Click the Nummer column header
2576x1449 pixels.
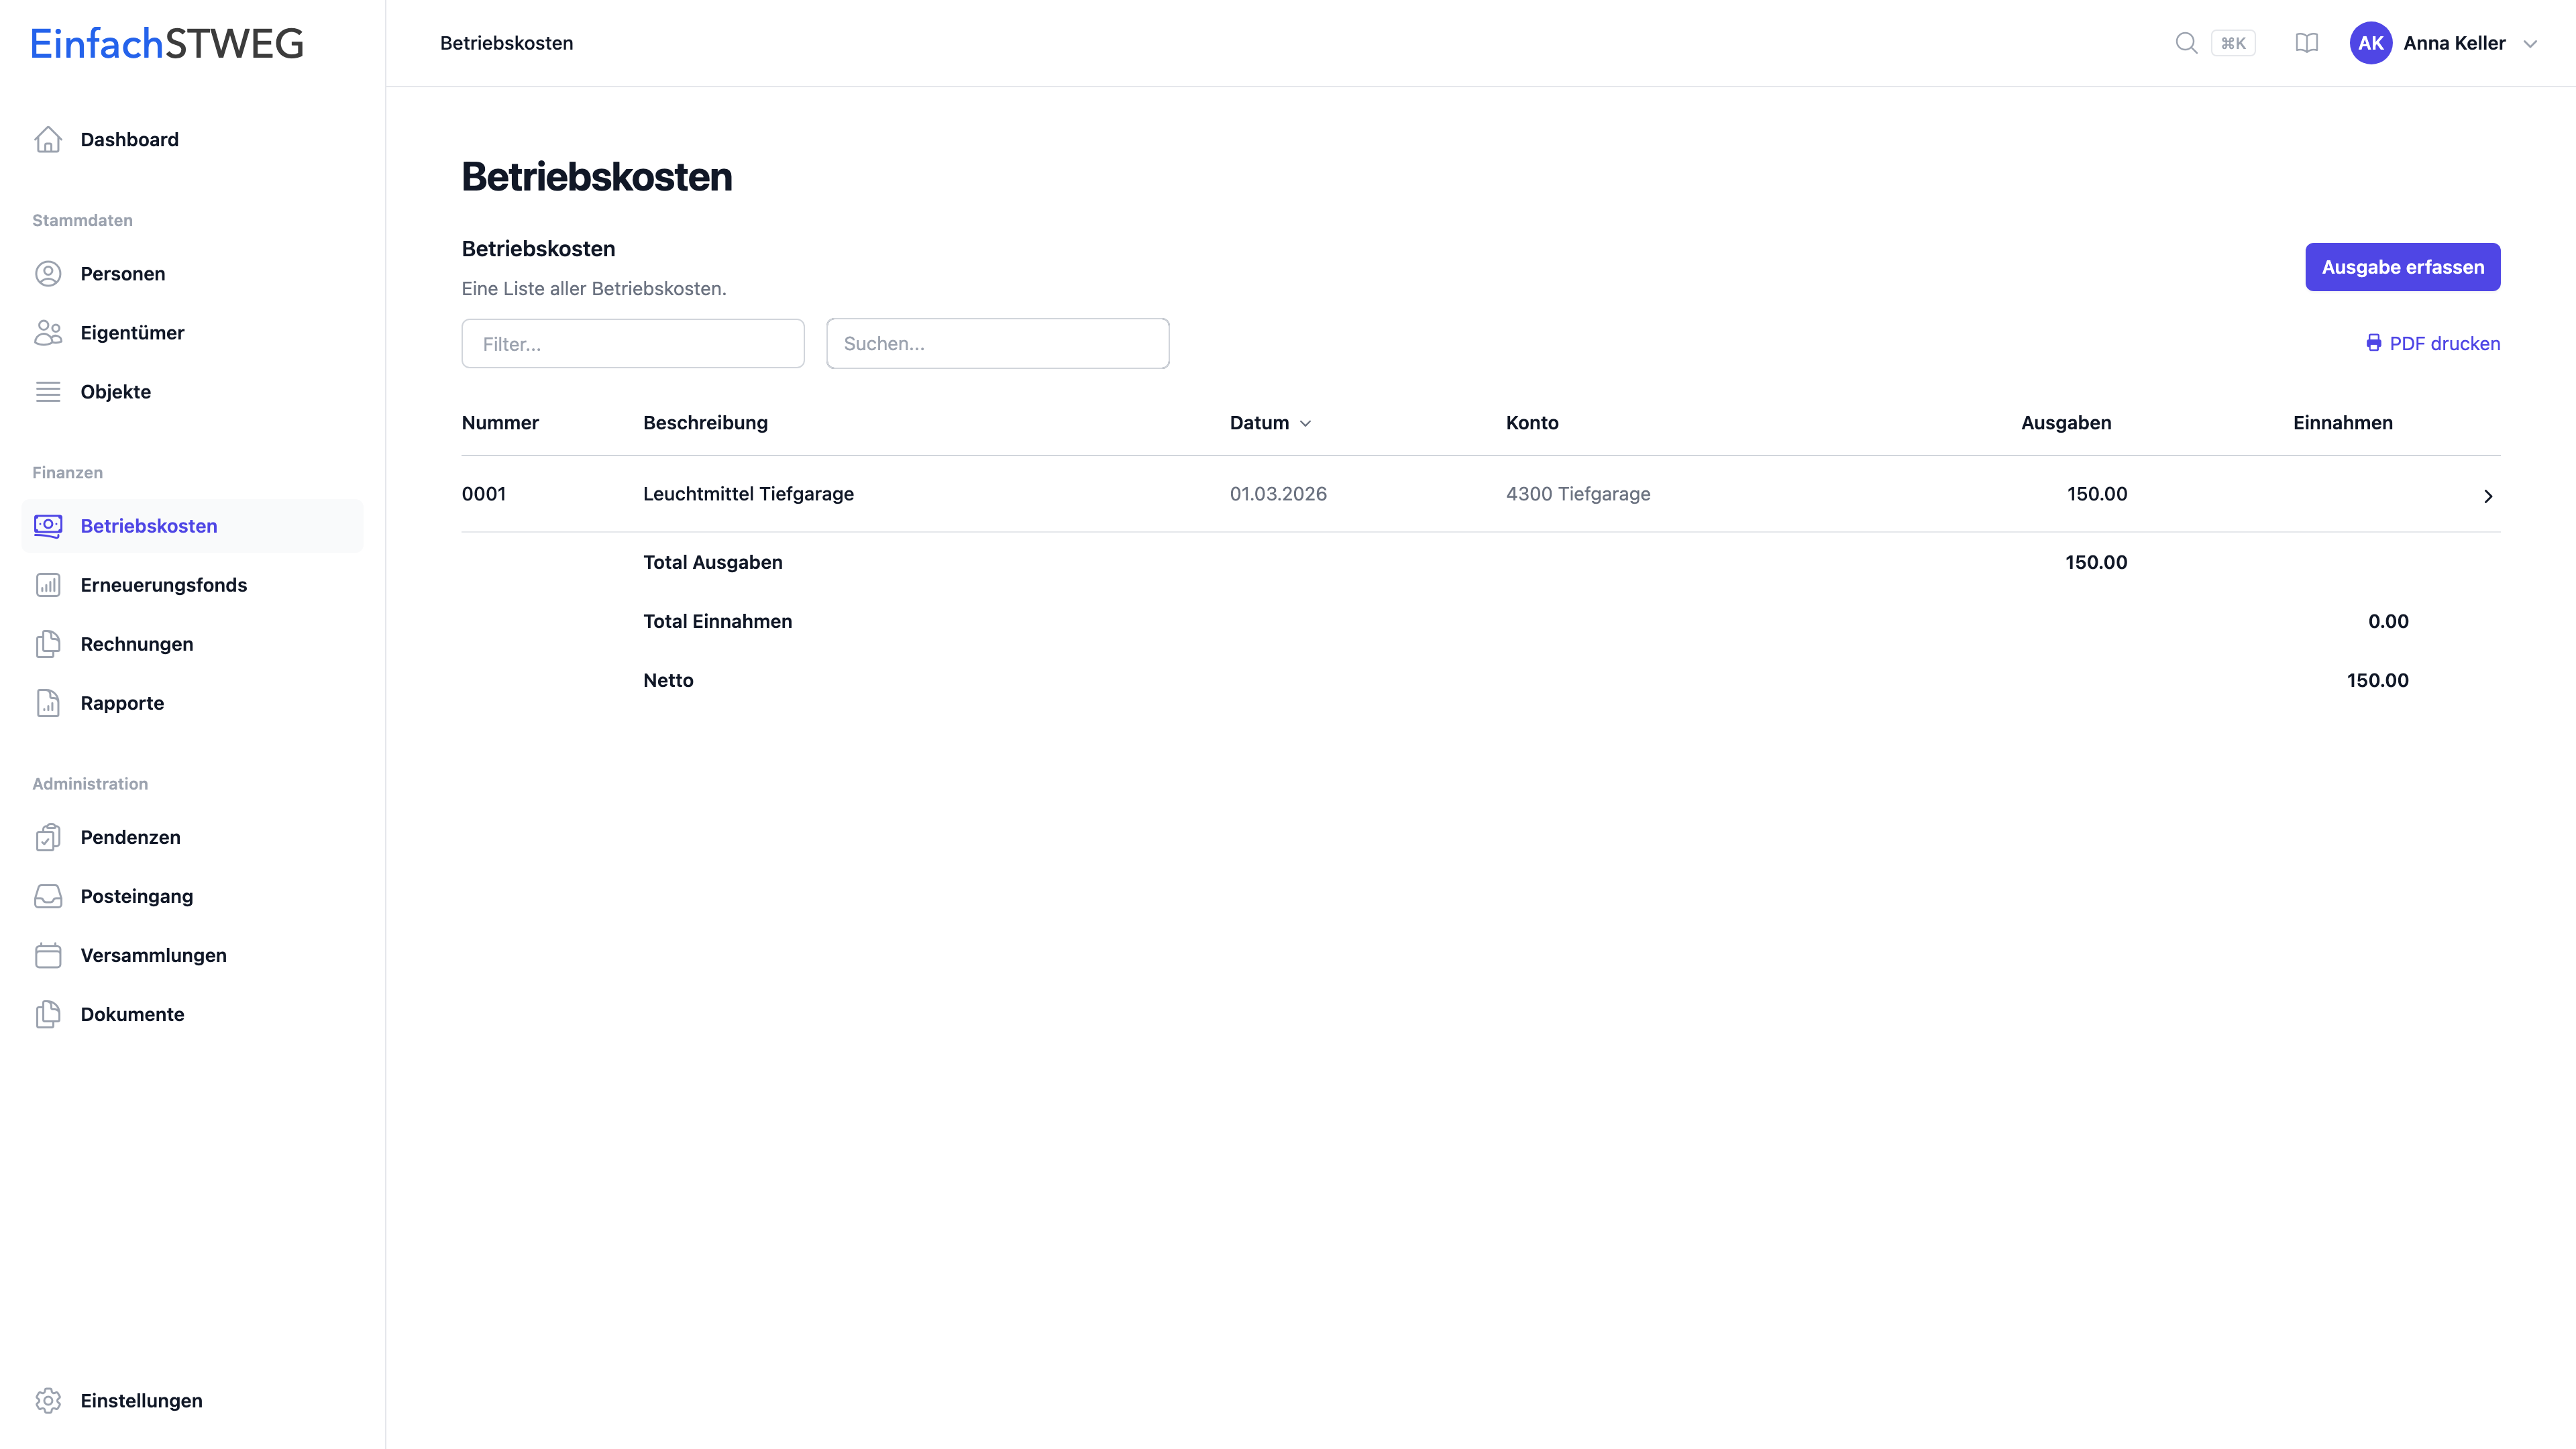[500, 423]
